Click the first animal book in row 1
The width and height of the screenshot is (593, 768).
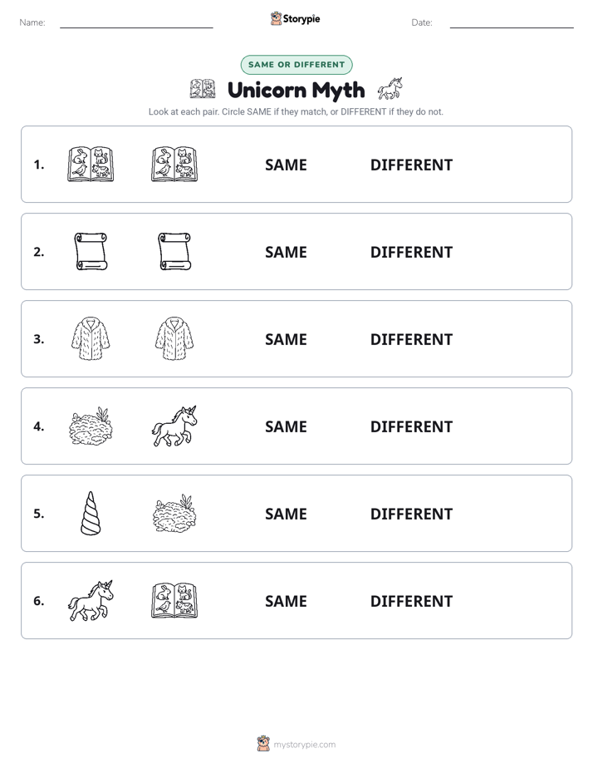[x=91, y=164]
